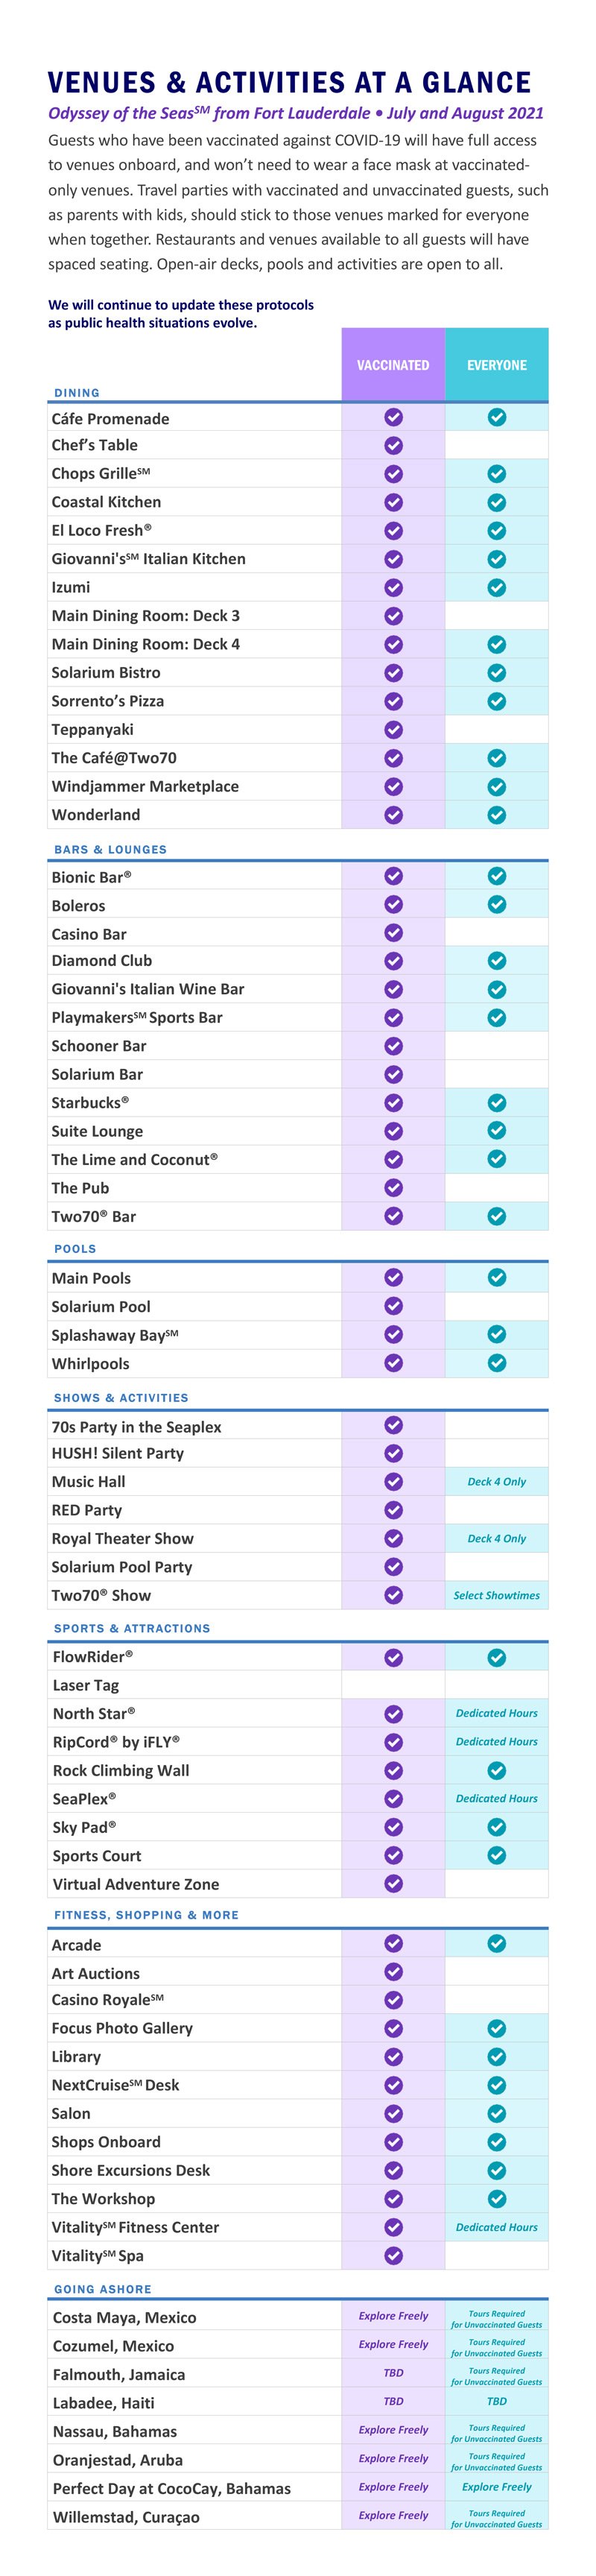596x2576 pixels.
Task: Click the Everyone checkmark for Starbucks
Action: [496, 1102]
